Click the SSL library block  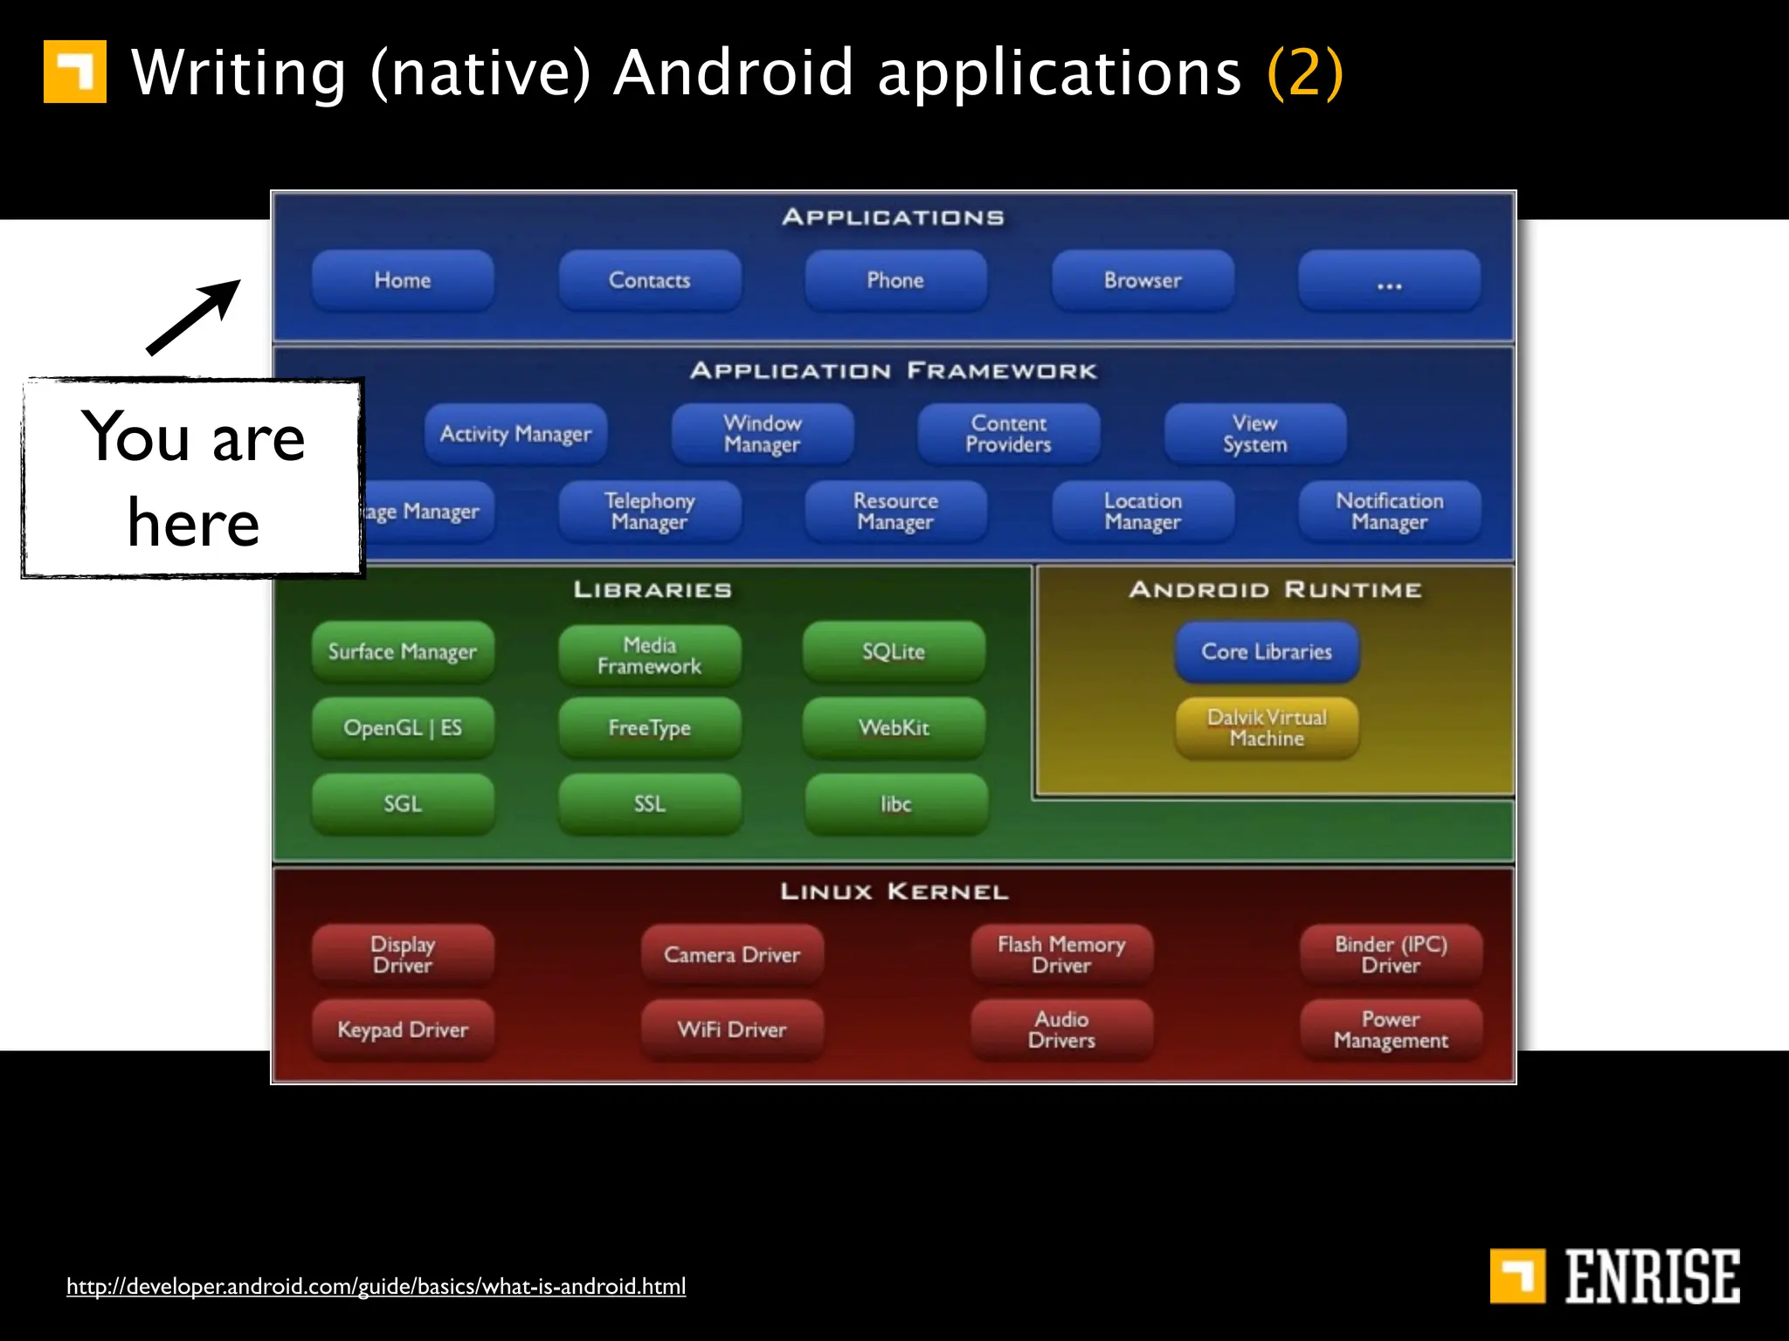(x=650, y=804)
